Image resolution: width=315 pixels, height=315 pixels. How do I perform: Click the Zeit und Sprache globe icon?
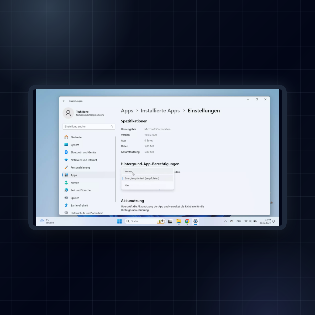point(66,190)
